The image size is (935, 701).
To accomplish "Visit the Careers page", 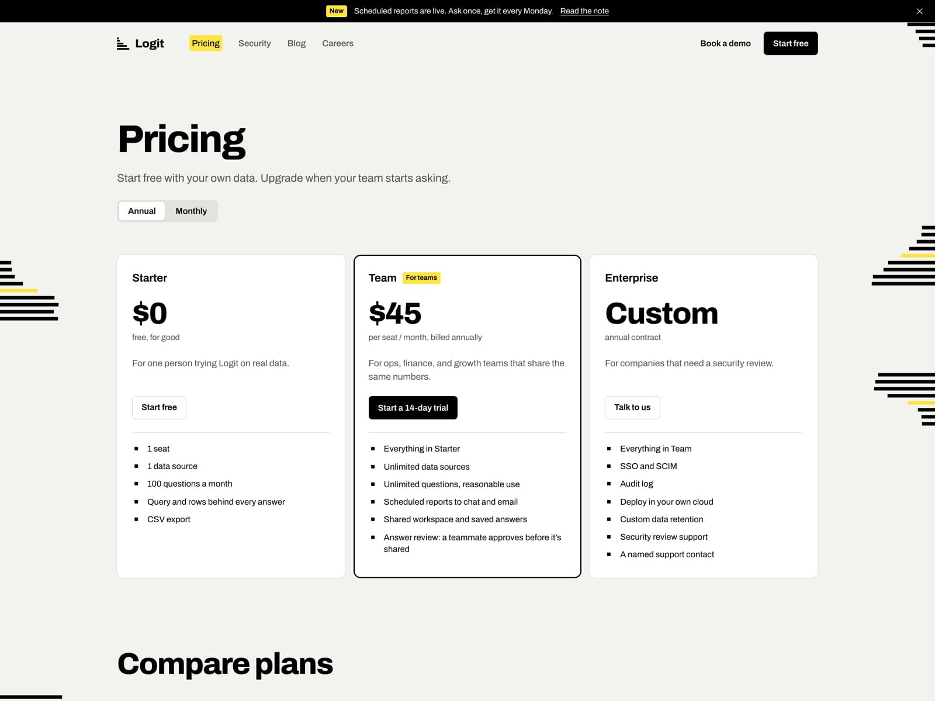I will [338, 43].
